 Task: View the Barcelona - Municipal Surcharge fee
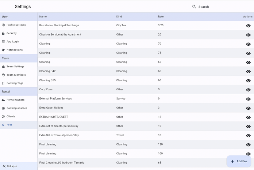click(x=248, y=26)
